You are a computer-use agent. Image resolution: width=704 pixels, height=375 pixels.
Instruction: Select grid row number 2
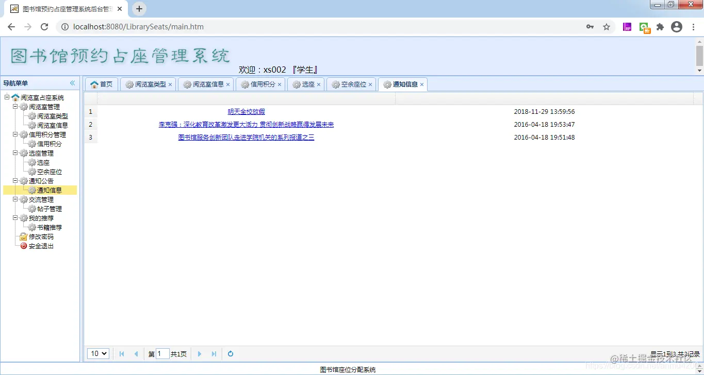click(91, 125)
